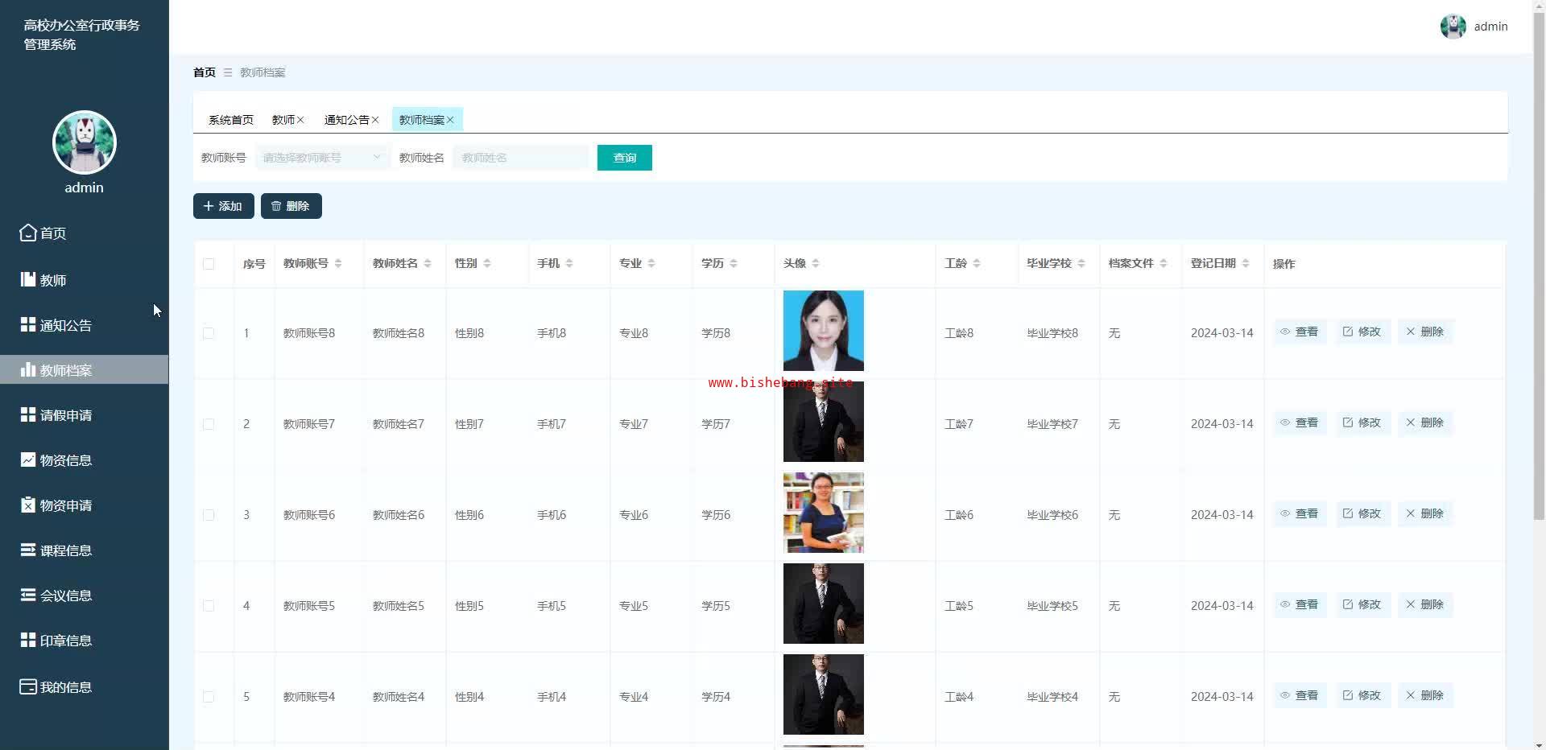Check the checkbox for row 3
1546x750 pixels.
pyautogui.click(x=209, y=515)
